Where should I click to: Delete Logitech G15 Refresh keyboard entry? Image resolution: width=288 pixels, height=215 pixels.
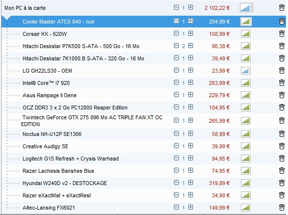282,159
